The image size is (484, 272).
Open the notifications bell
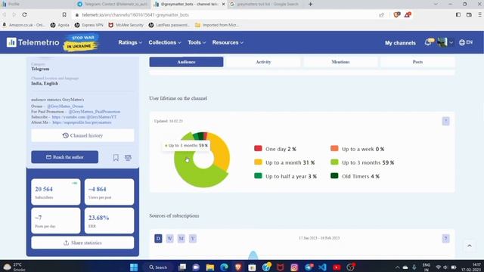429,42
